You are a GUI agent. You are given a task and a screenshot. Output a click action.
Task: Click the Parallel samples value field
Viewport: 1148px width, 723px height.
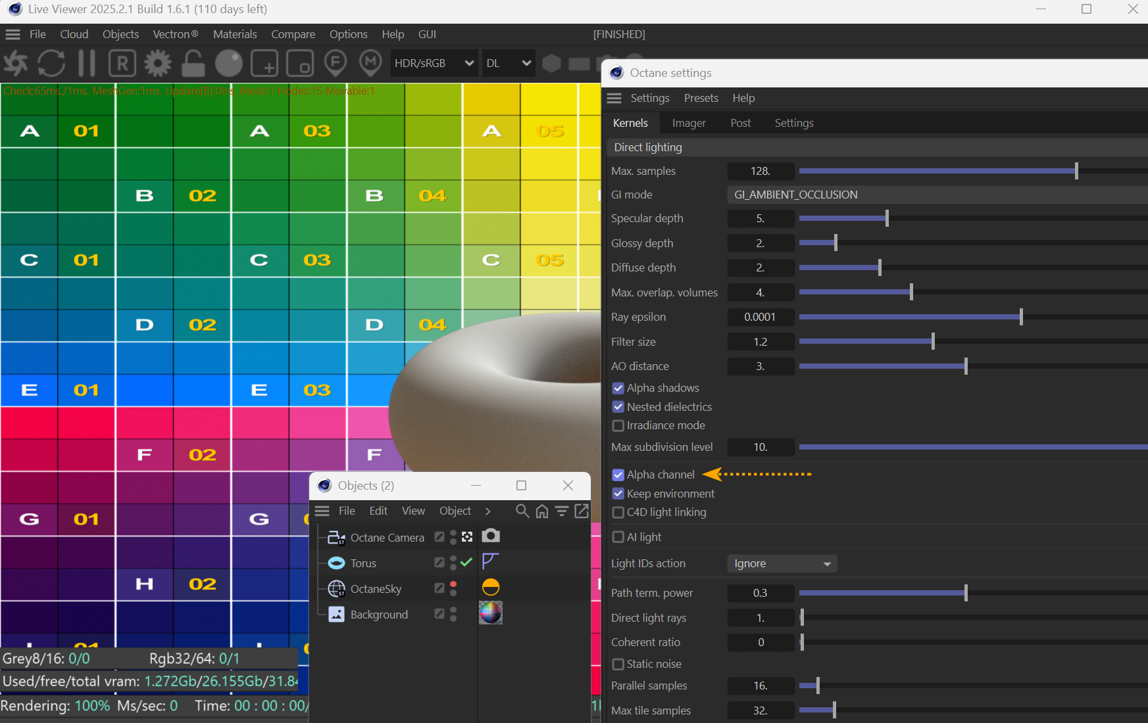[x=761, y=686]
